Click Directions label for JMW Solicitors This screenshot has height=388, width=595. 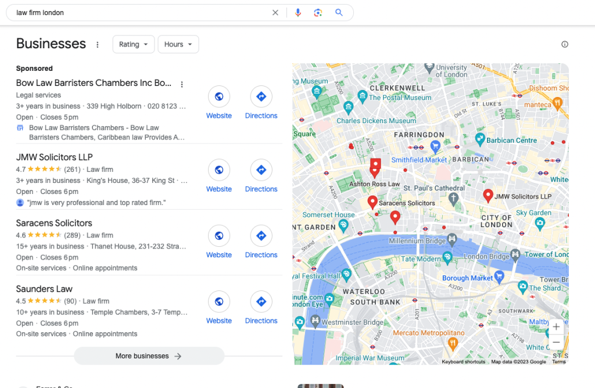[x=261, y=189]
